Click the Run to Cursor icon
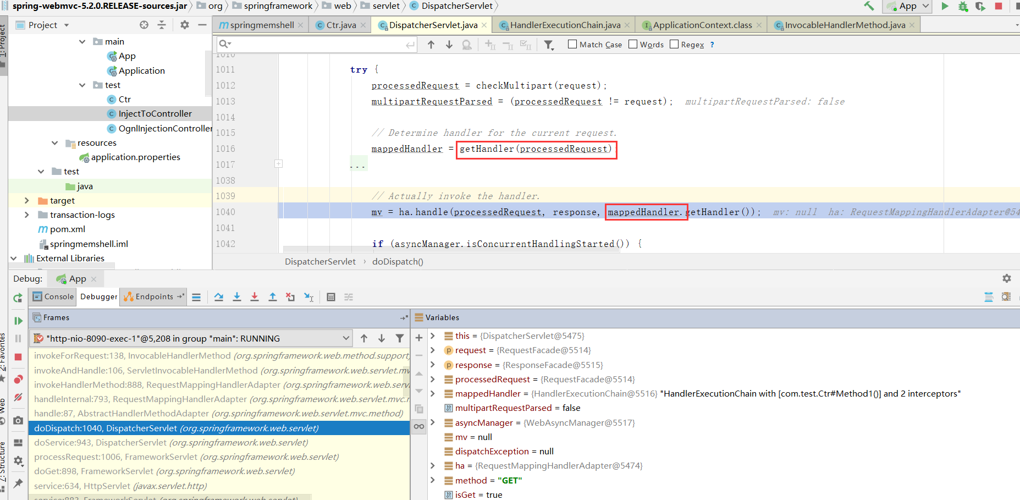The width and height of the screenshot is (1020, 500). 308,297
